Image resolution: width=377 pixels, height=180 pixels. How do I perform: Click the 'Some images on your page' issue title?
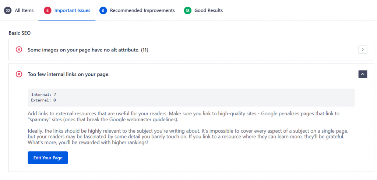click(88, 50)
